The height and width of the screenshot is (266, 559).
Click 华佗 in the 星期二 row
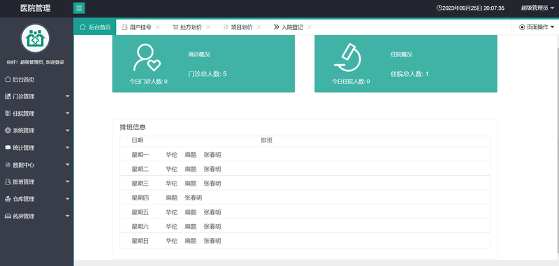click(x=171, y=169)
